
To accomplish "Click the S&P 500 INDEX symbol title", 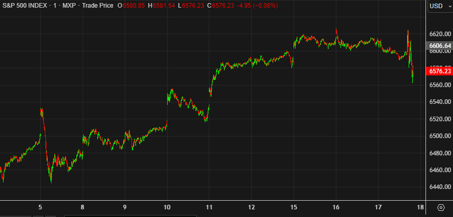I will 24,6.
